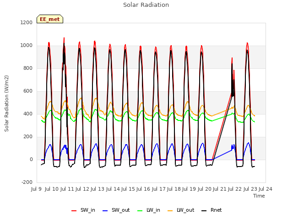Click the Jul 15 x-axis tick label
Viewport: 293px width, 219px height.
128,189
